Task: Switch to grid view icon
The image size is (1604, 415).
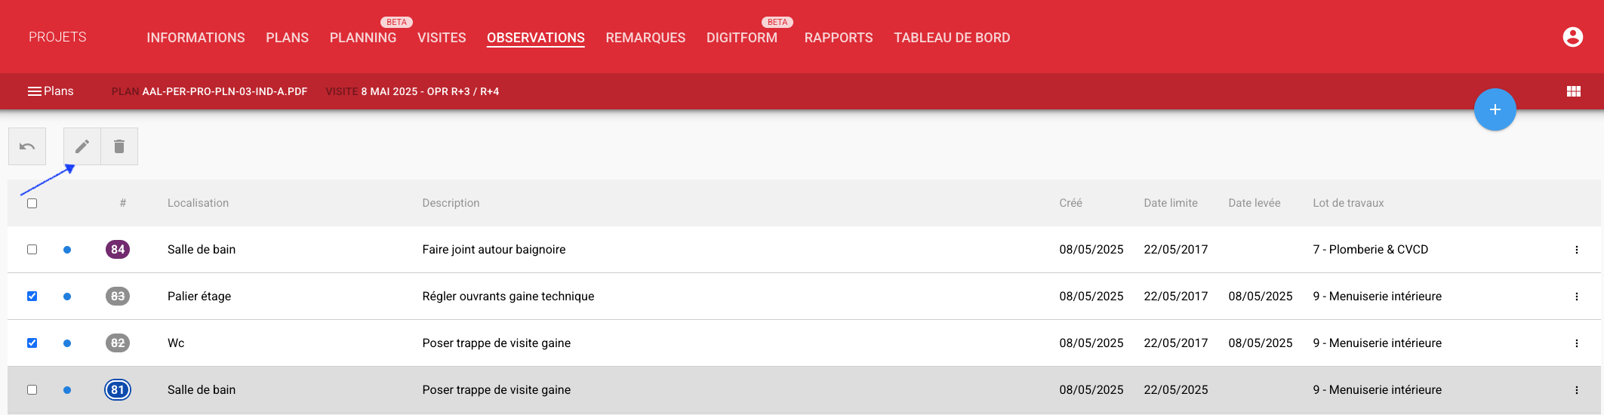Action: tap(1573, 91)
